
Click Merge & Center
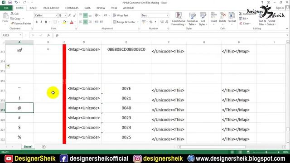pos(124,22)
